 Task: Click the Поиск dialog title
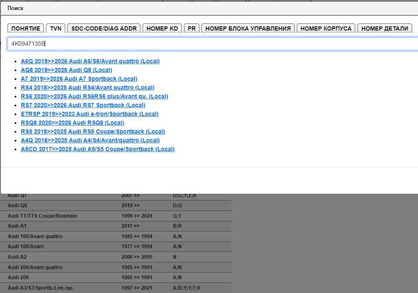(15, 8)
